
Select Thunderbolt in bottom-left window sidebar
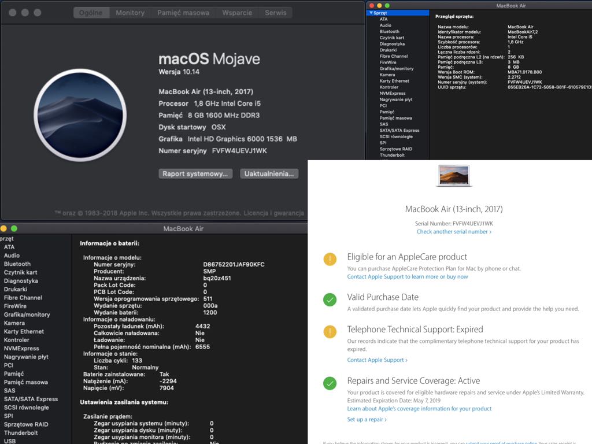(x=21, y=433)
